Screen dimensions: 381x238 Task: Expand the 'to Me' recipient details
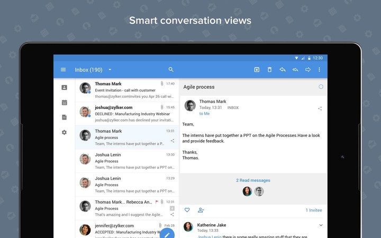coord(204,114)
